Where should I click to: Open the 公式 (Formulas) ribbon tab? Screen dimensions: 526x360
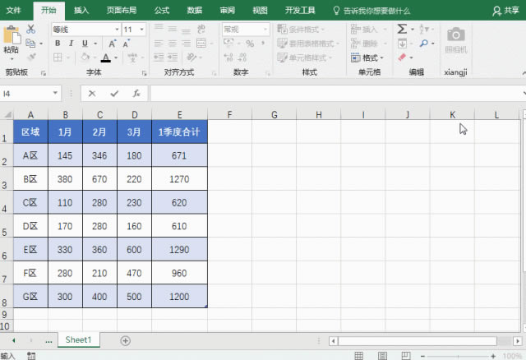coord(161,11)
